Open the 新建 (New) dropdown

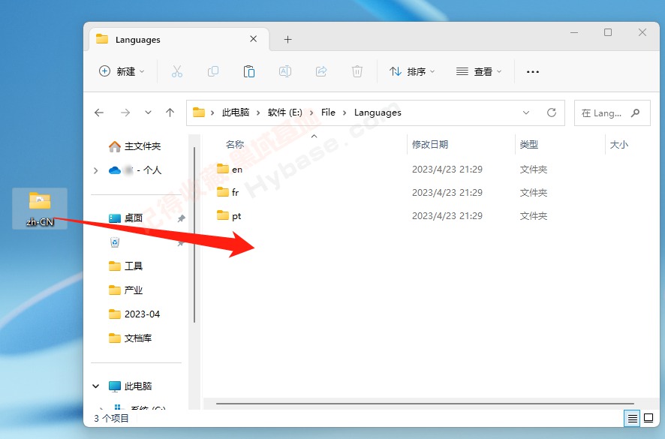pyautogui.click(x=122, y=71)
